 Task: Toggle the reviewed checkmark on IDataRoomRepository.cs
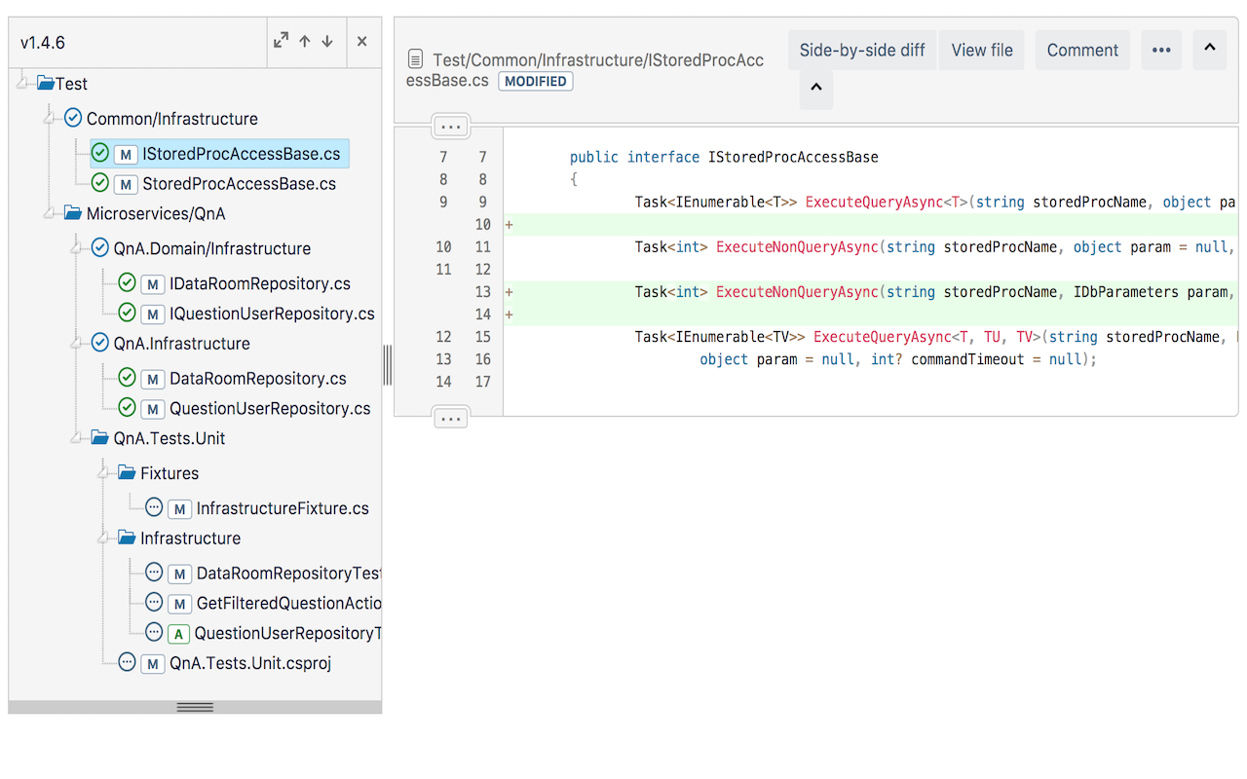pos(127,282)
